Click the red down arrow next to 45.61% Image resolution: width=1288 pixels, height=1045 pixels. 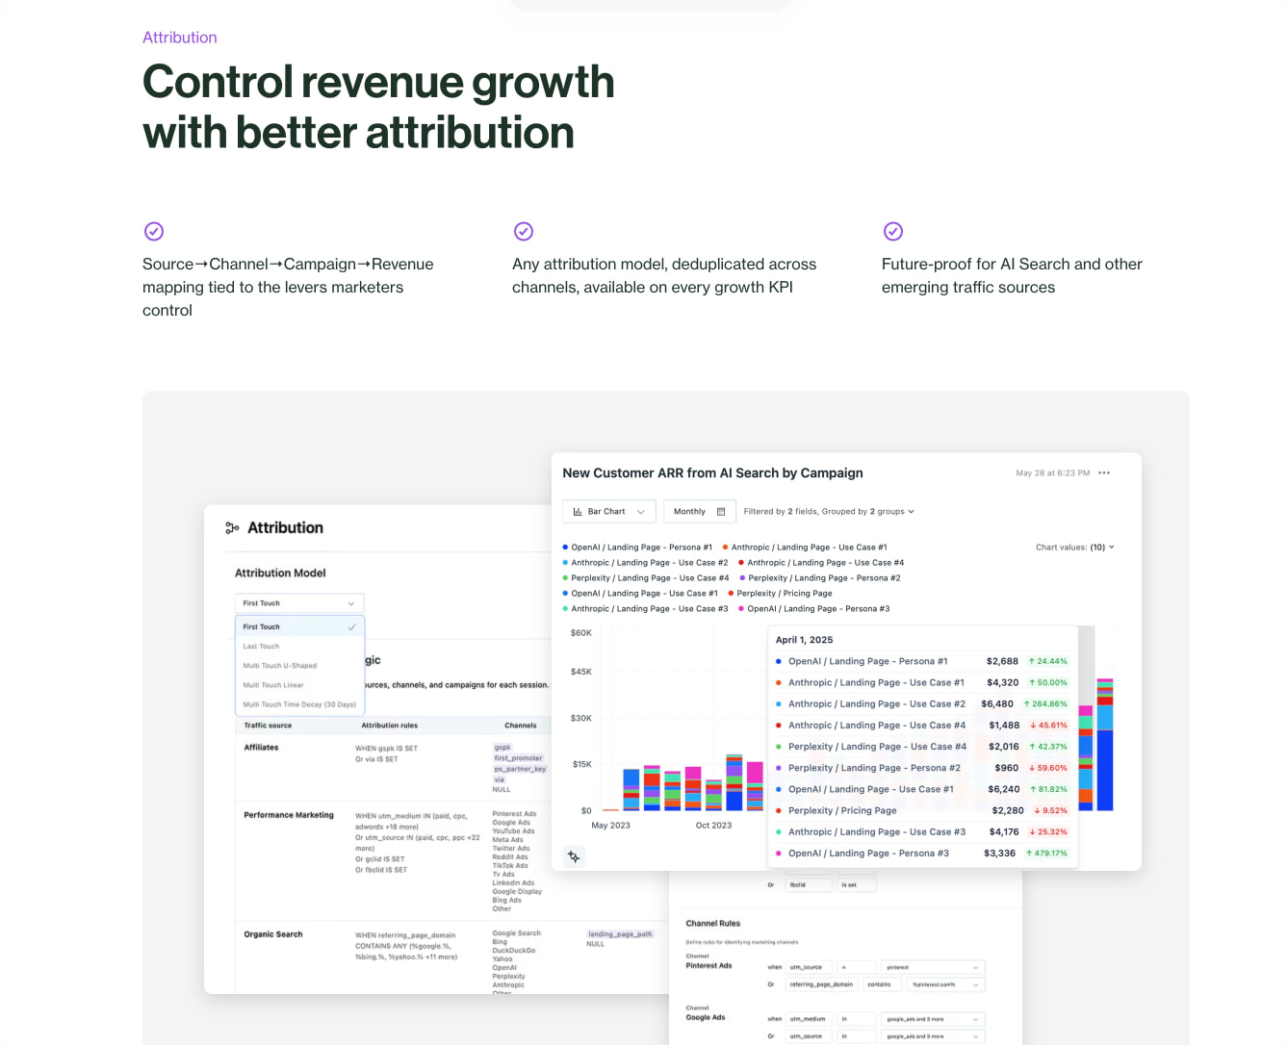coord(1034,726)
